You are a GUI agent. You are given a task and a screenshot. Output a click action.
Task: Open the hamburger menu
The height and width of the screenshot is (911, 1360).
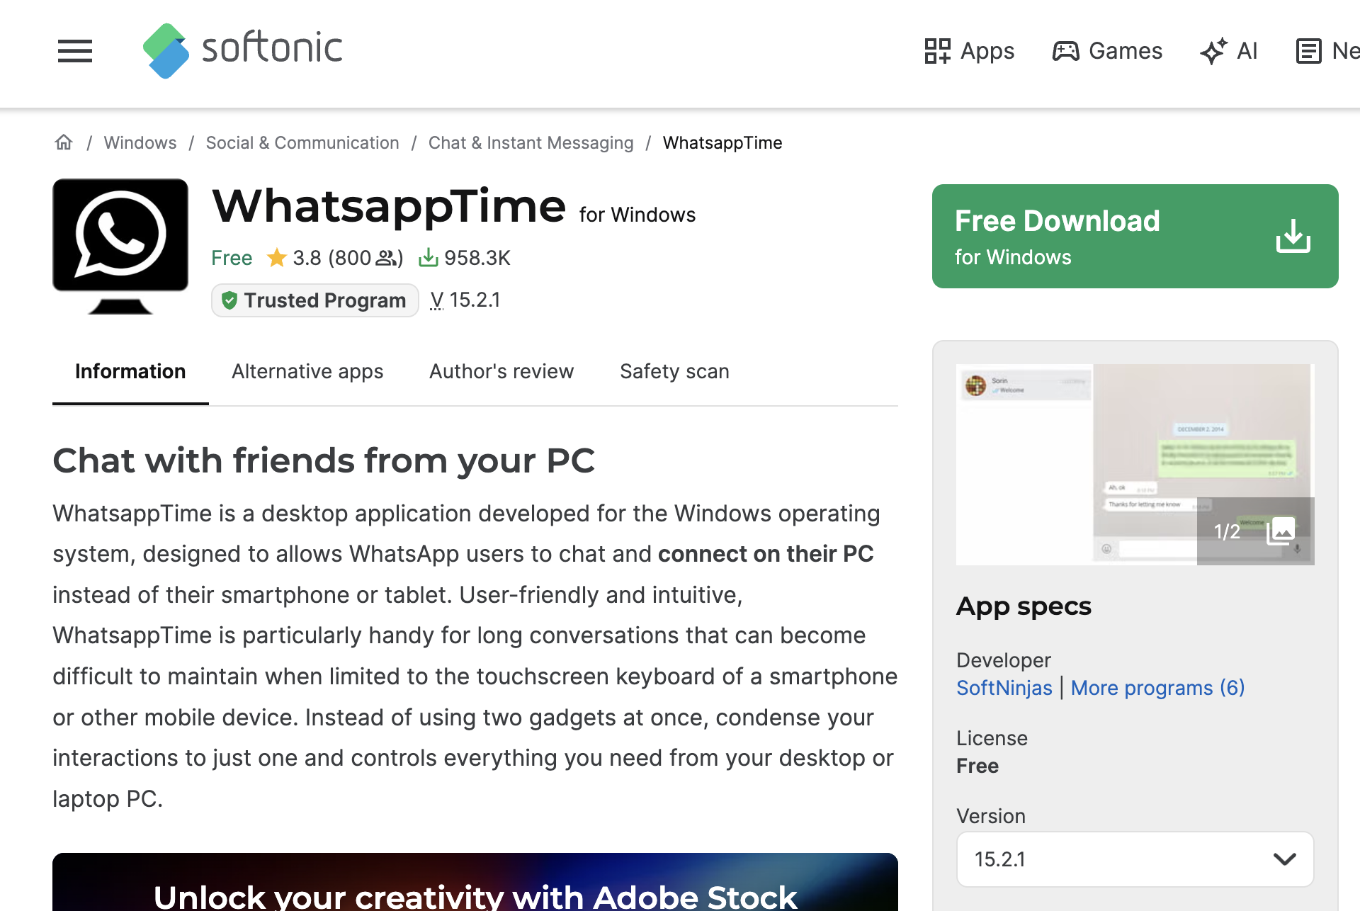75,51
